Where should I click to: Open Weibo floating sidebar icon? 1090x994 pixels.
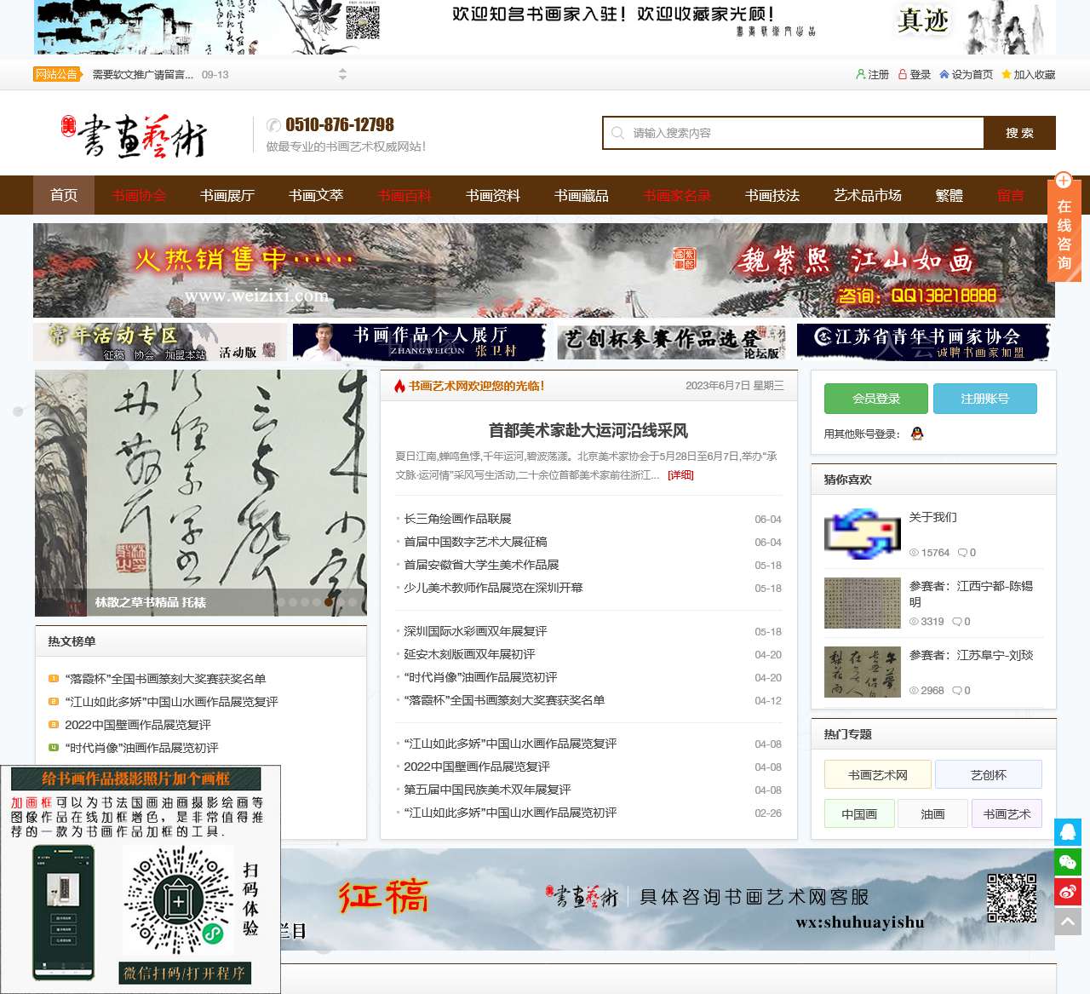point(1068,892)
